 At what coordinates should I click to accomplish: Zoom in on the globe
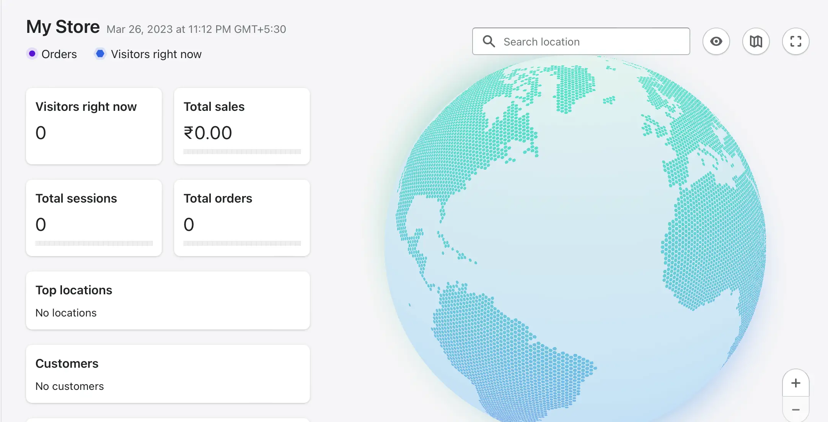point(795,383)
